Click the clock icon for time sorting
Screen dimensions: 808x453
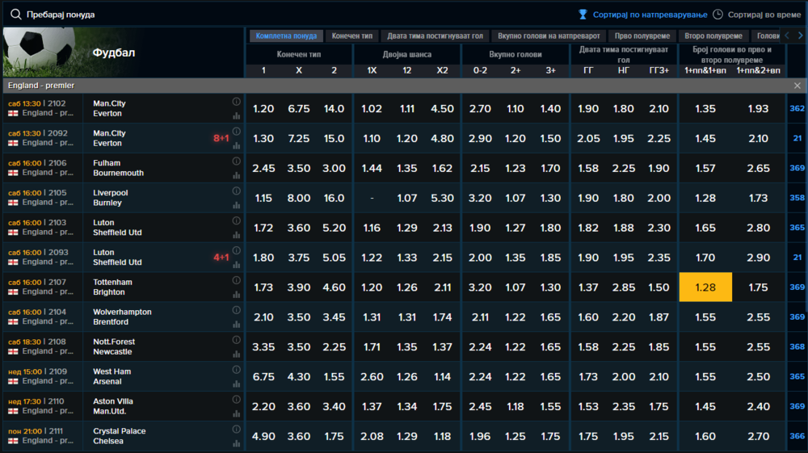[x=718, y=15]
